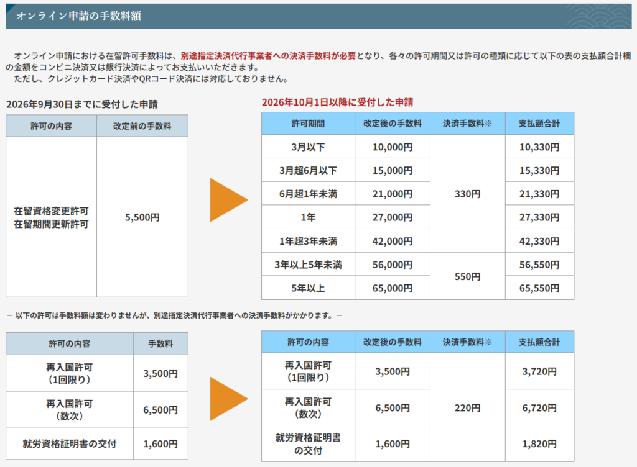Select the '5年以上' period cell
Screen dimensions: 637x467
[308, 288]
